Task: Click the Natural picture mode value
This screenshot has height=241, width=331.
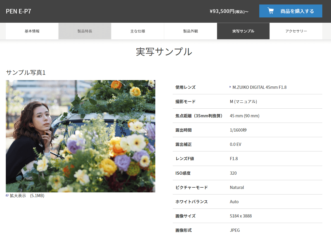Action: (x=237, y=187)
